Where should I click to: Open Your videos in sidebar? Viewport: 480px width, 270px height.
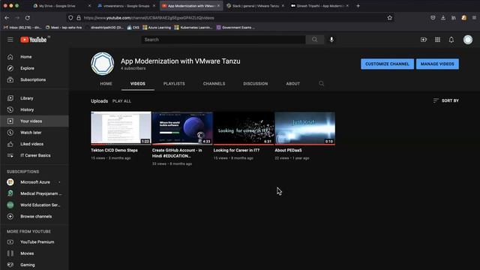coord(34,121)
